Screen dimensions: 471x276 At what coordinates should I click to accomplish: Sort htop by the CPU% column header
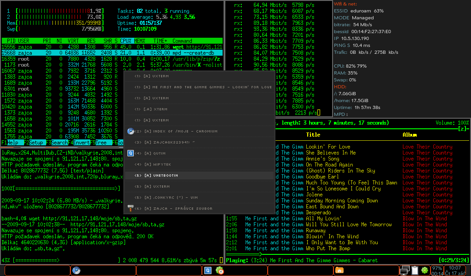[x=126, y=41]
